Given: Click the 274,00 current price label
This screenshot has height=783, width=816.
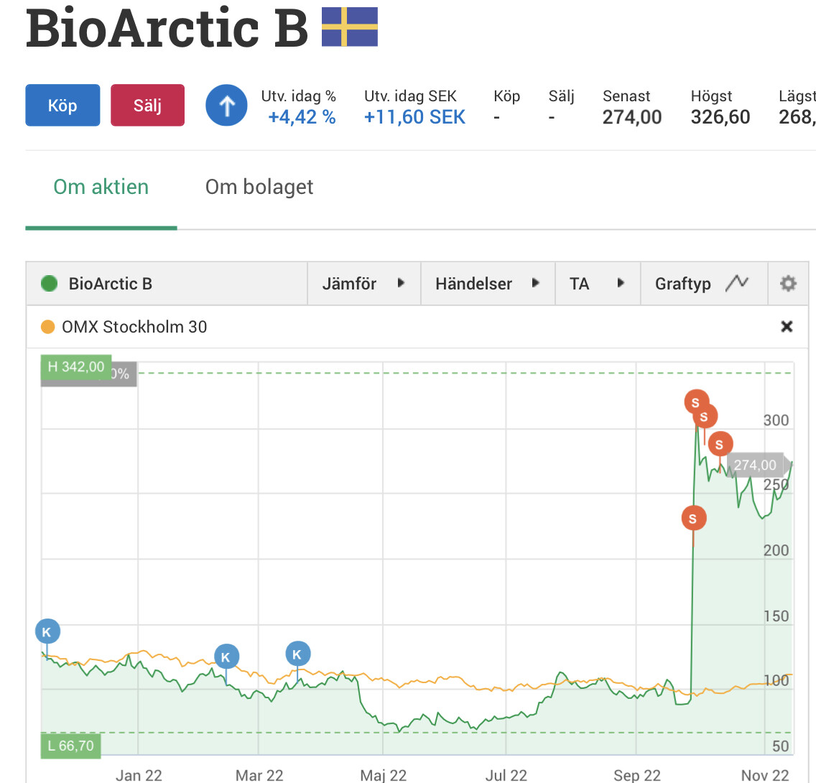Looking at the screenshot, I should point(754,465).
